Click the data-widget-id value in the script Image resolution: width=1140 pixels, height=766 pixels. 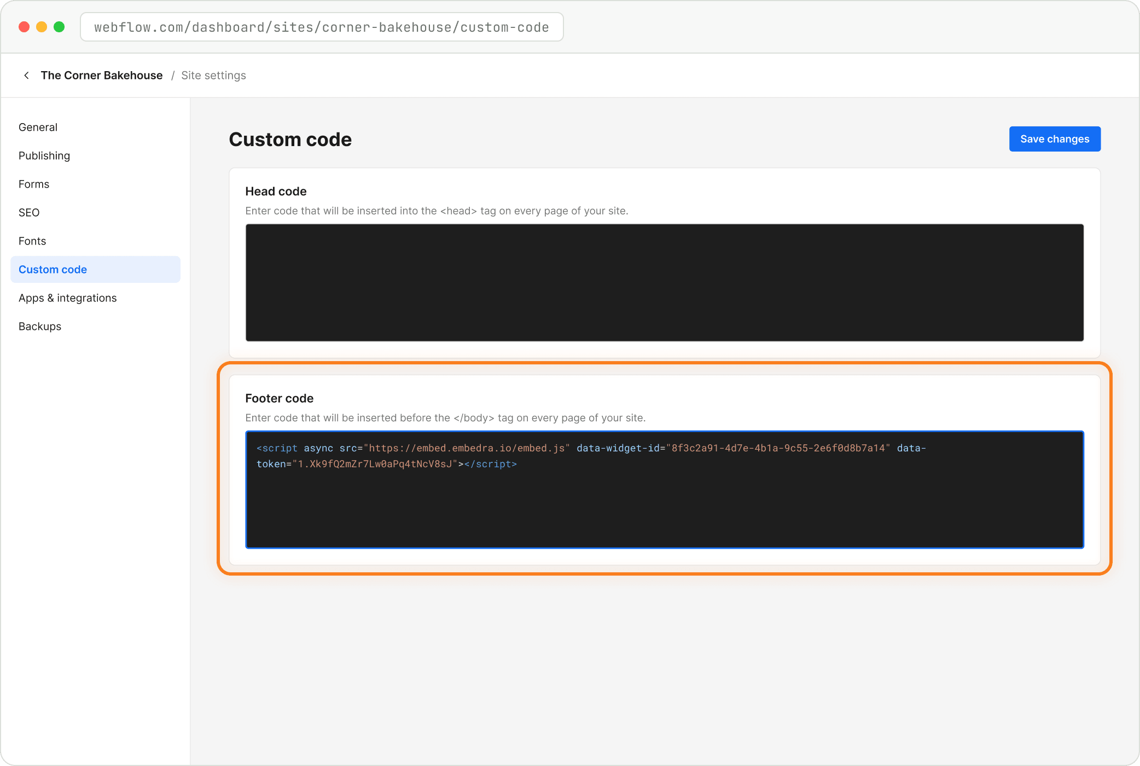coord(778,448)
